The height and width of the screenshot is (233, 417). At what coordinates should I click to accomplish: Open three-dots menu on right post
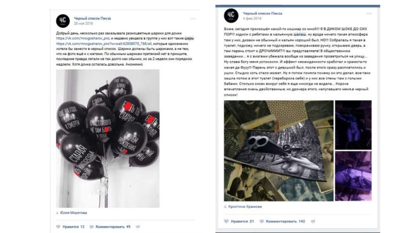pos(369,13)
